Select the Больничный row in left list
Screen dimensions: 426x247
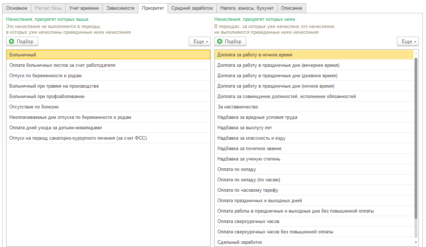[108, 55]
